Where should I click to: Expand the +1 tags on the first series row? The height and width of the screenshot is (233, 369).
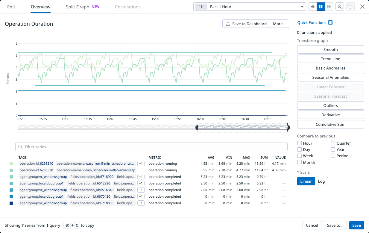pyautogui.click(x=141, y=164)
